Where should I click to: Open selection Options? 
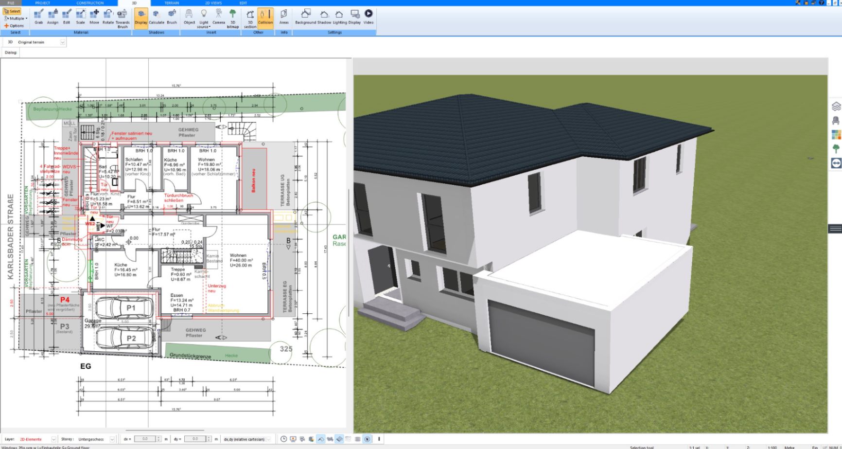tap(14, 26)
